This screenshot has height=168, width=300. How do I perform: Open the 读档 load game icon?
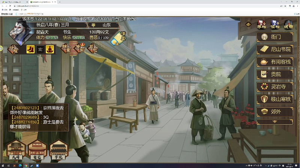[275, 25]
